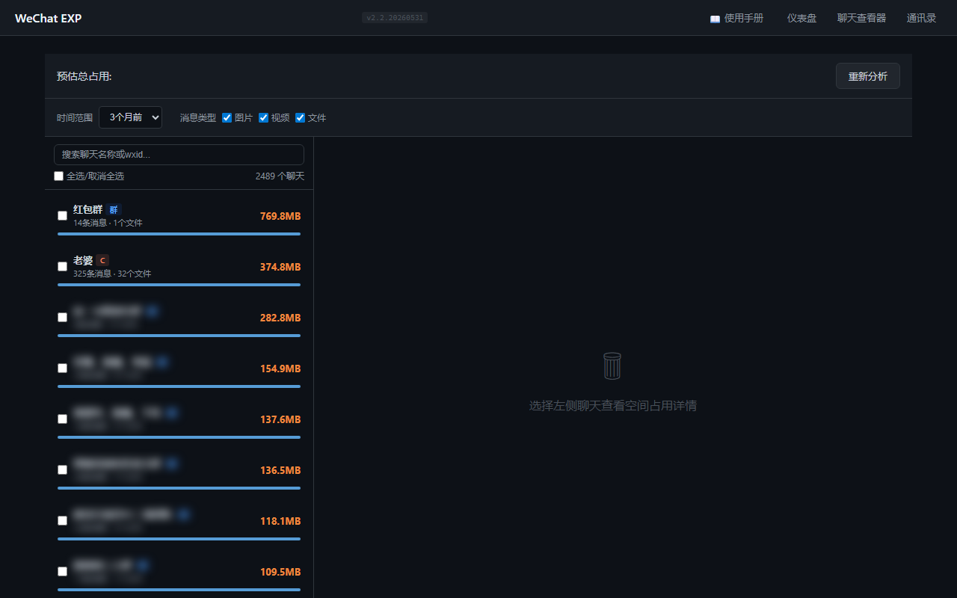
Task: Click the WeChat EXP logo title
Action: (48, 18)
